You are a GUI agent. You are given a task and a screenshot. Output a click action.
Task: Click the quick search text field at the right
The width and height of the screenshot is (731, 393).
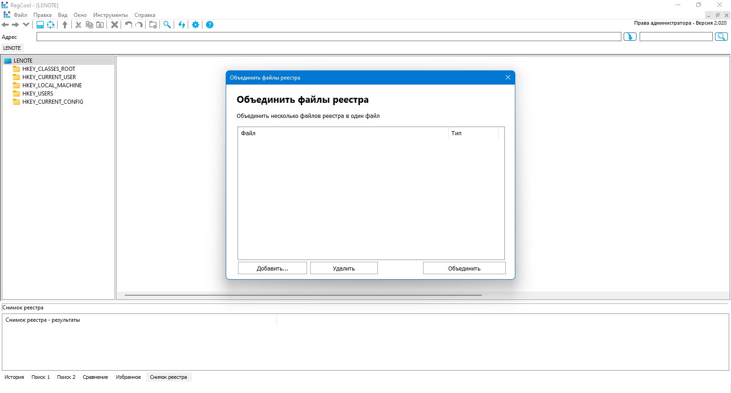tap(676, 37)
